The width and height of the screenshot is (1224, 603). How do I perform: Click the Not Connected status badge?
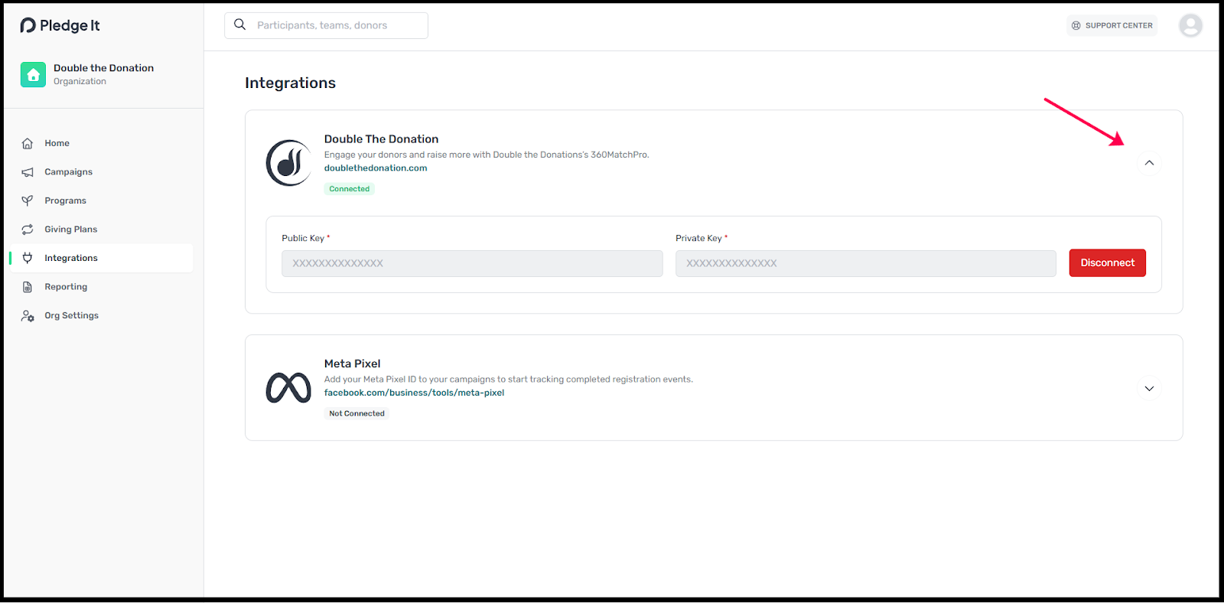357,413
